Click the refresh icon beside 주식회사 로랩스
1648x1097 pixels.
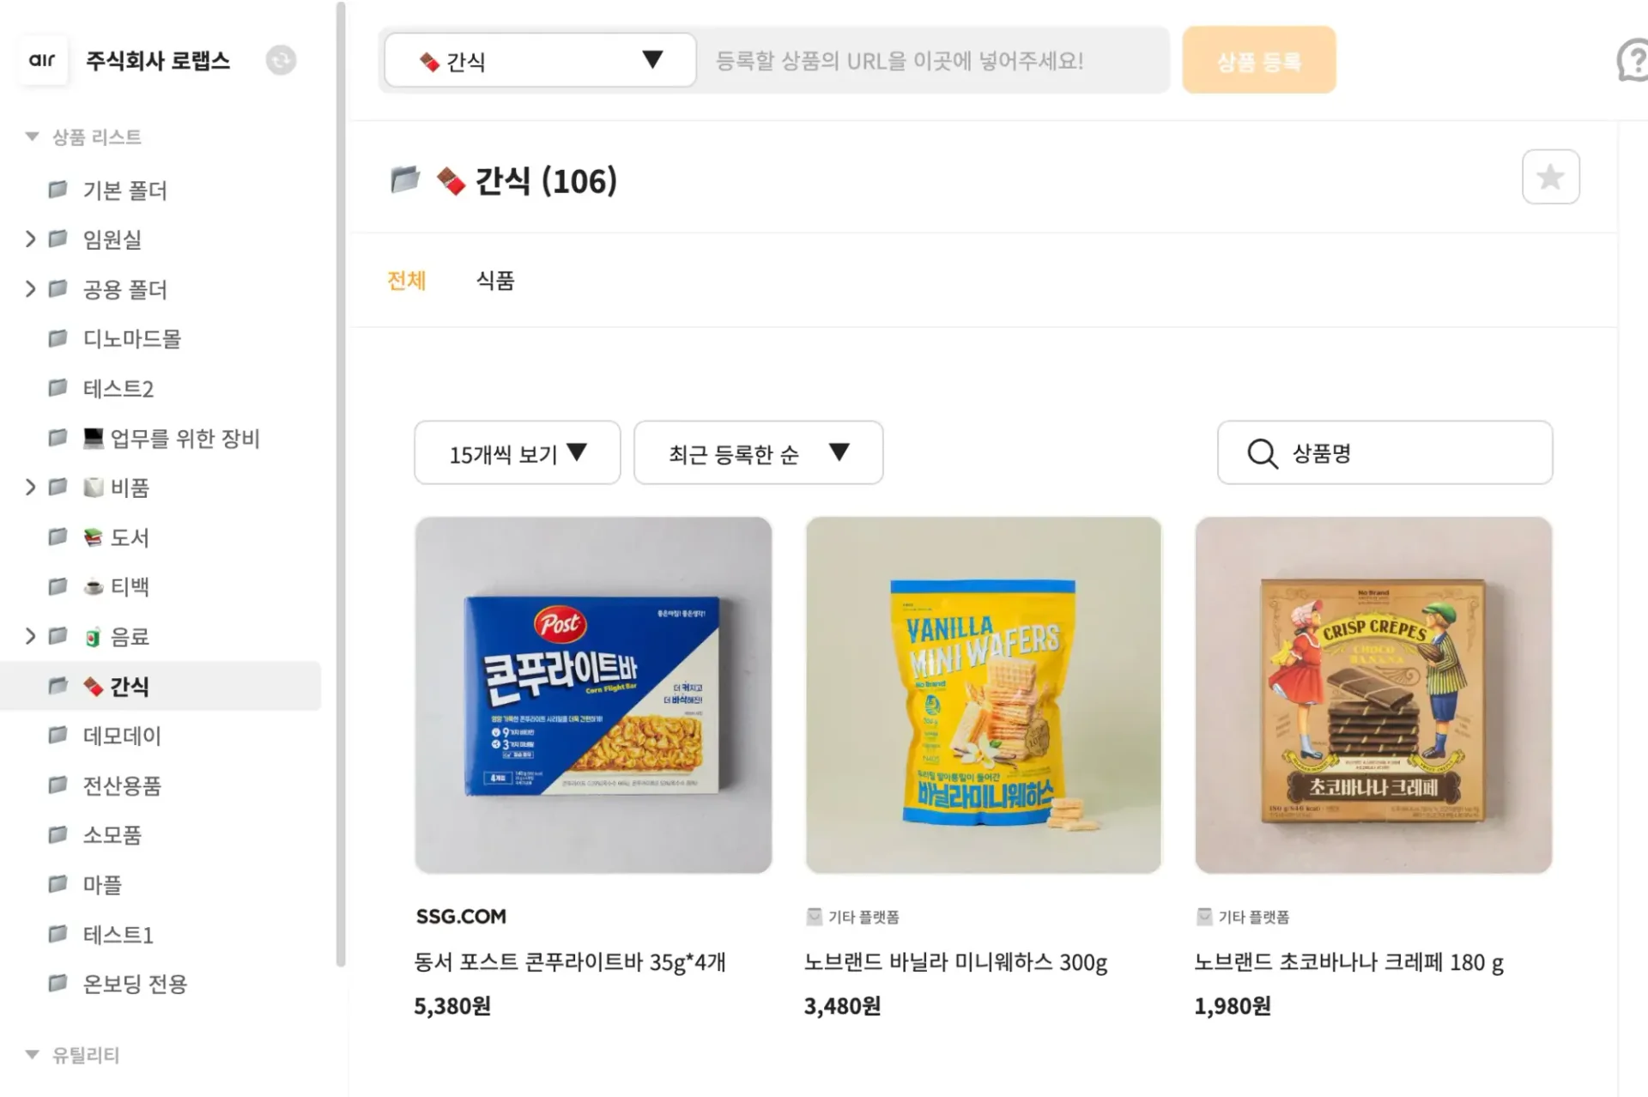[280, 60]
